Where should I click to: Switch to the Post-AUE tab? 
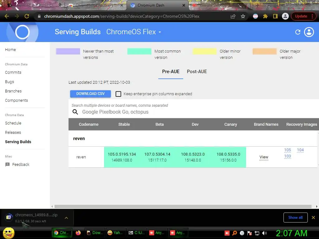(x=197, y=72)
